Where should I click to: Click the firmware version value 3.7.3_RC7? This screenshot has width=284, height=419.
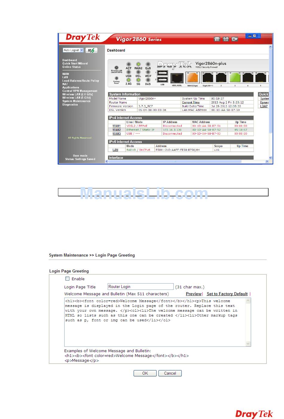[146, 106]
